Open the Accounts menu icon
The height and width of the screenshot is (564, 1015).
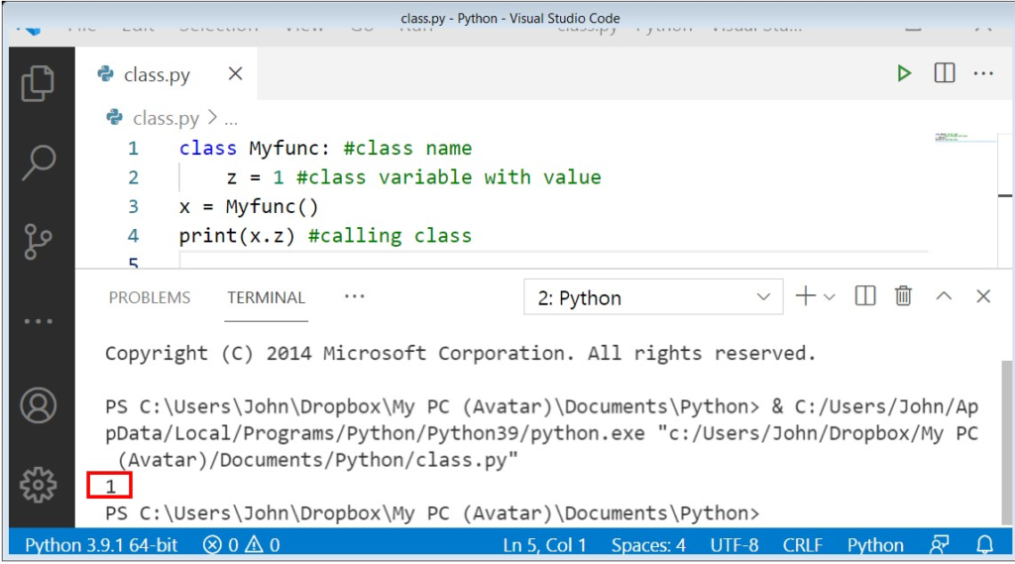(x=39, y=405)
